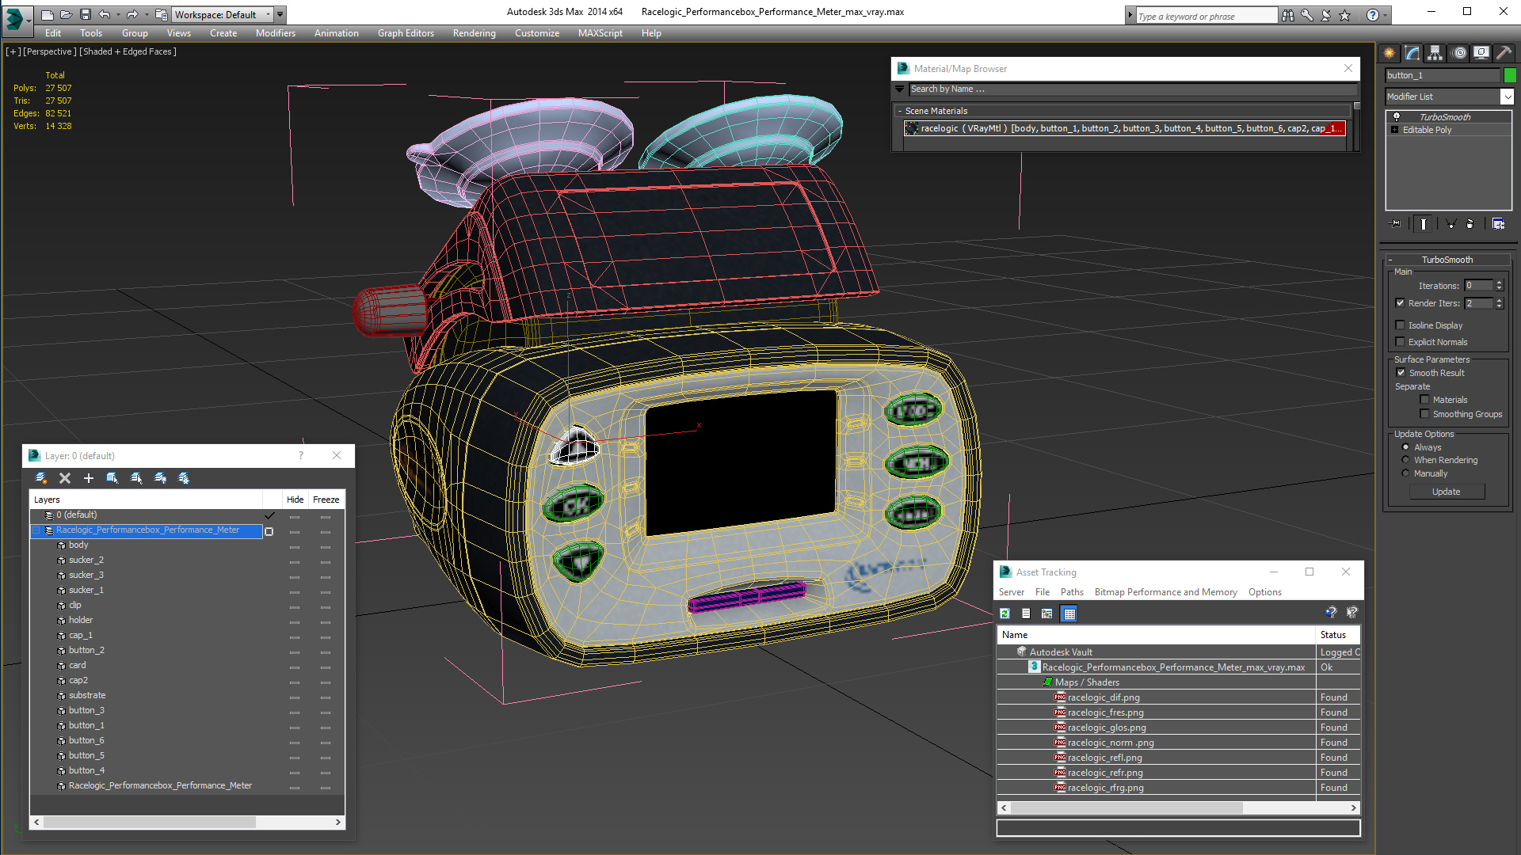Screen dimensions: 1521x855
Task: Click Select Highlighted Objects and Layers icon
Action: tap(112, 478)
